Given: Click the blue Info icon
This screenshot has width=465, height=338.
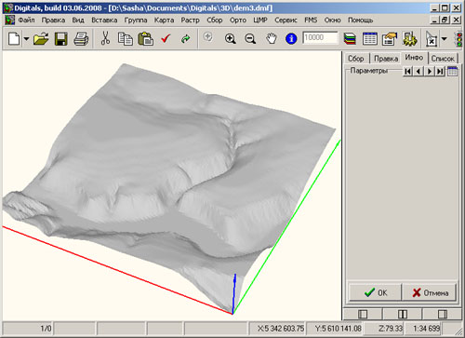Looking at the screenshot, I should coord(291,39).
